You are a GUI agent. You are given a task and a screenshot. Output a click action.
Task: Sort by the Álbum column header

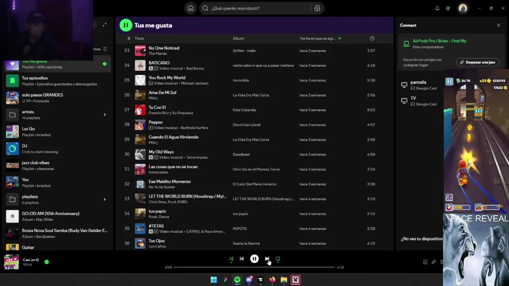(x=238, y=39)
